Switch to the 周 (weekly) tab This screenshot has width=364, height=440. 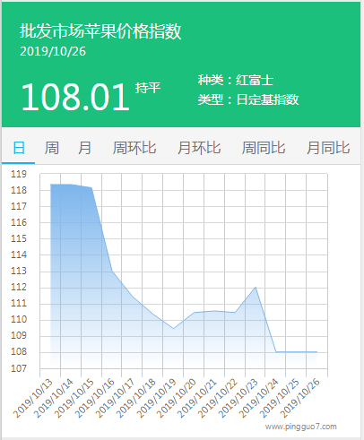click(x=52, y=148)
